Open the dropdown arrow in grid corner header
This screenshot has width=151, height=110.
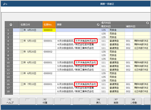point(11,25)
